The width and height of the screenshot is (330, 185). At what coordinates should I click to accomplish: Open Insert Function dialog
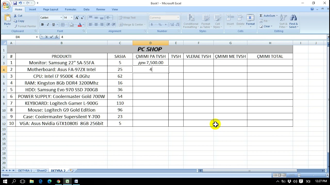(56, 37)
